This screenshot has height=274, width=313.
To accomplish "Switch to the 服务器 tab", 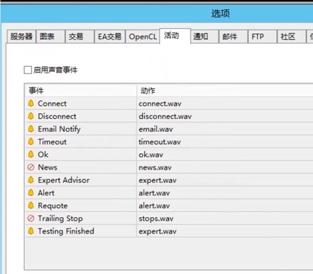I will pos(22,37).
